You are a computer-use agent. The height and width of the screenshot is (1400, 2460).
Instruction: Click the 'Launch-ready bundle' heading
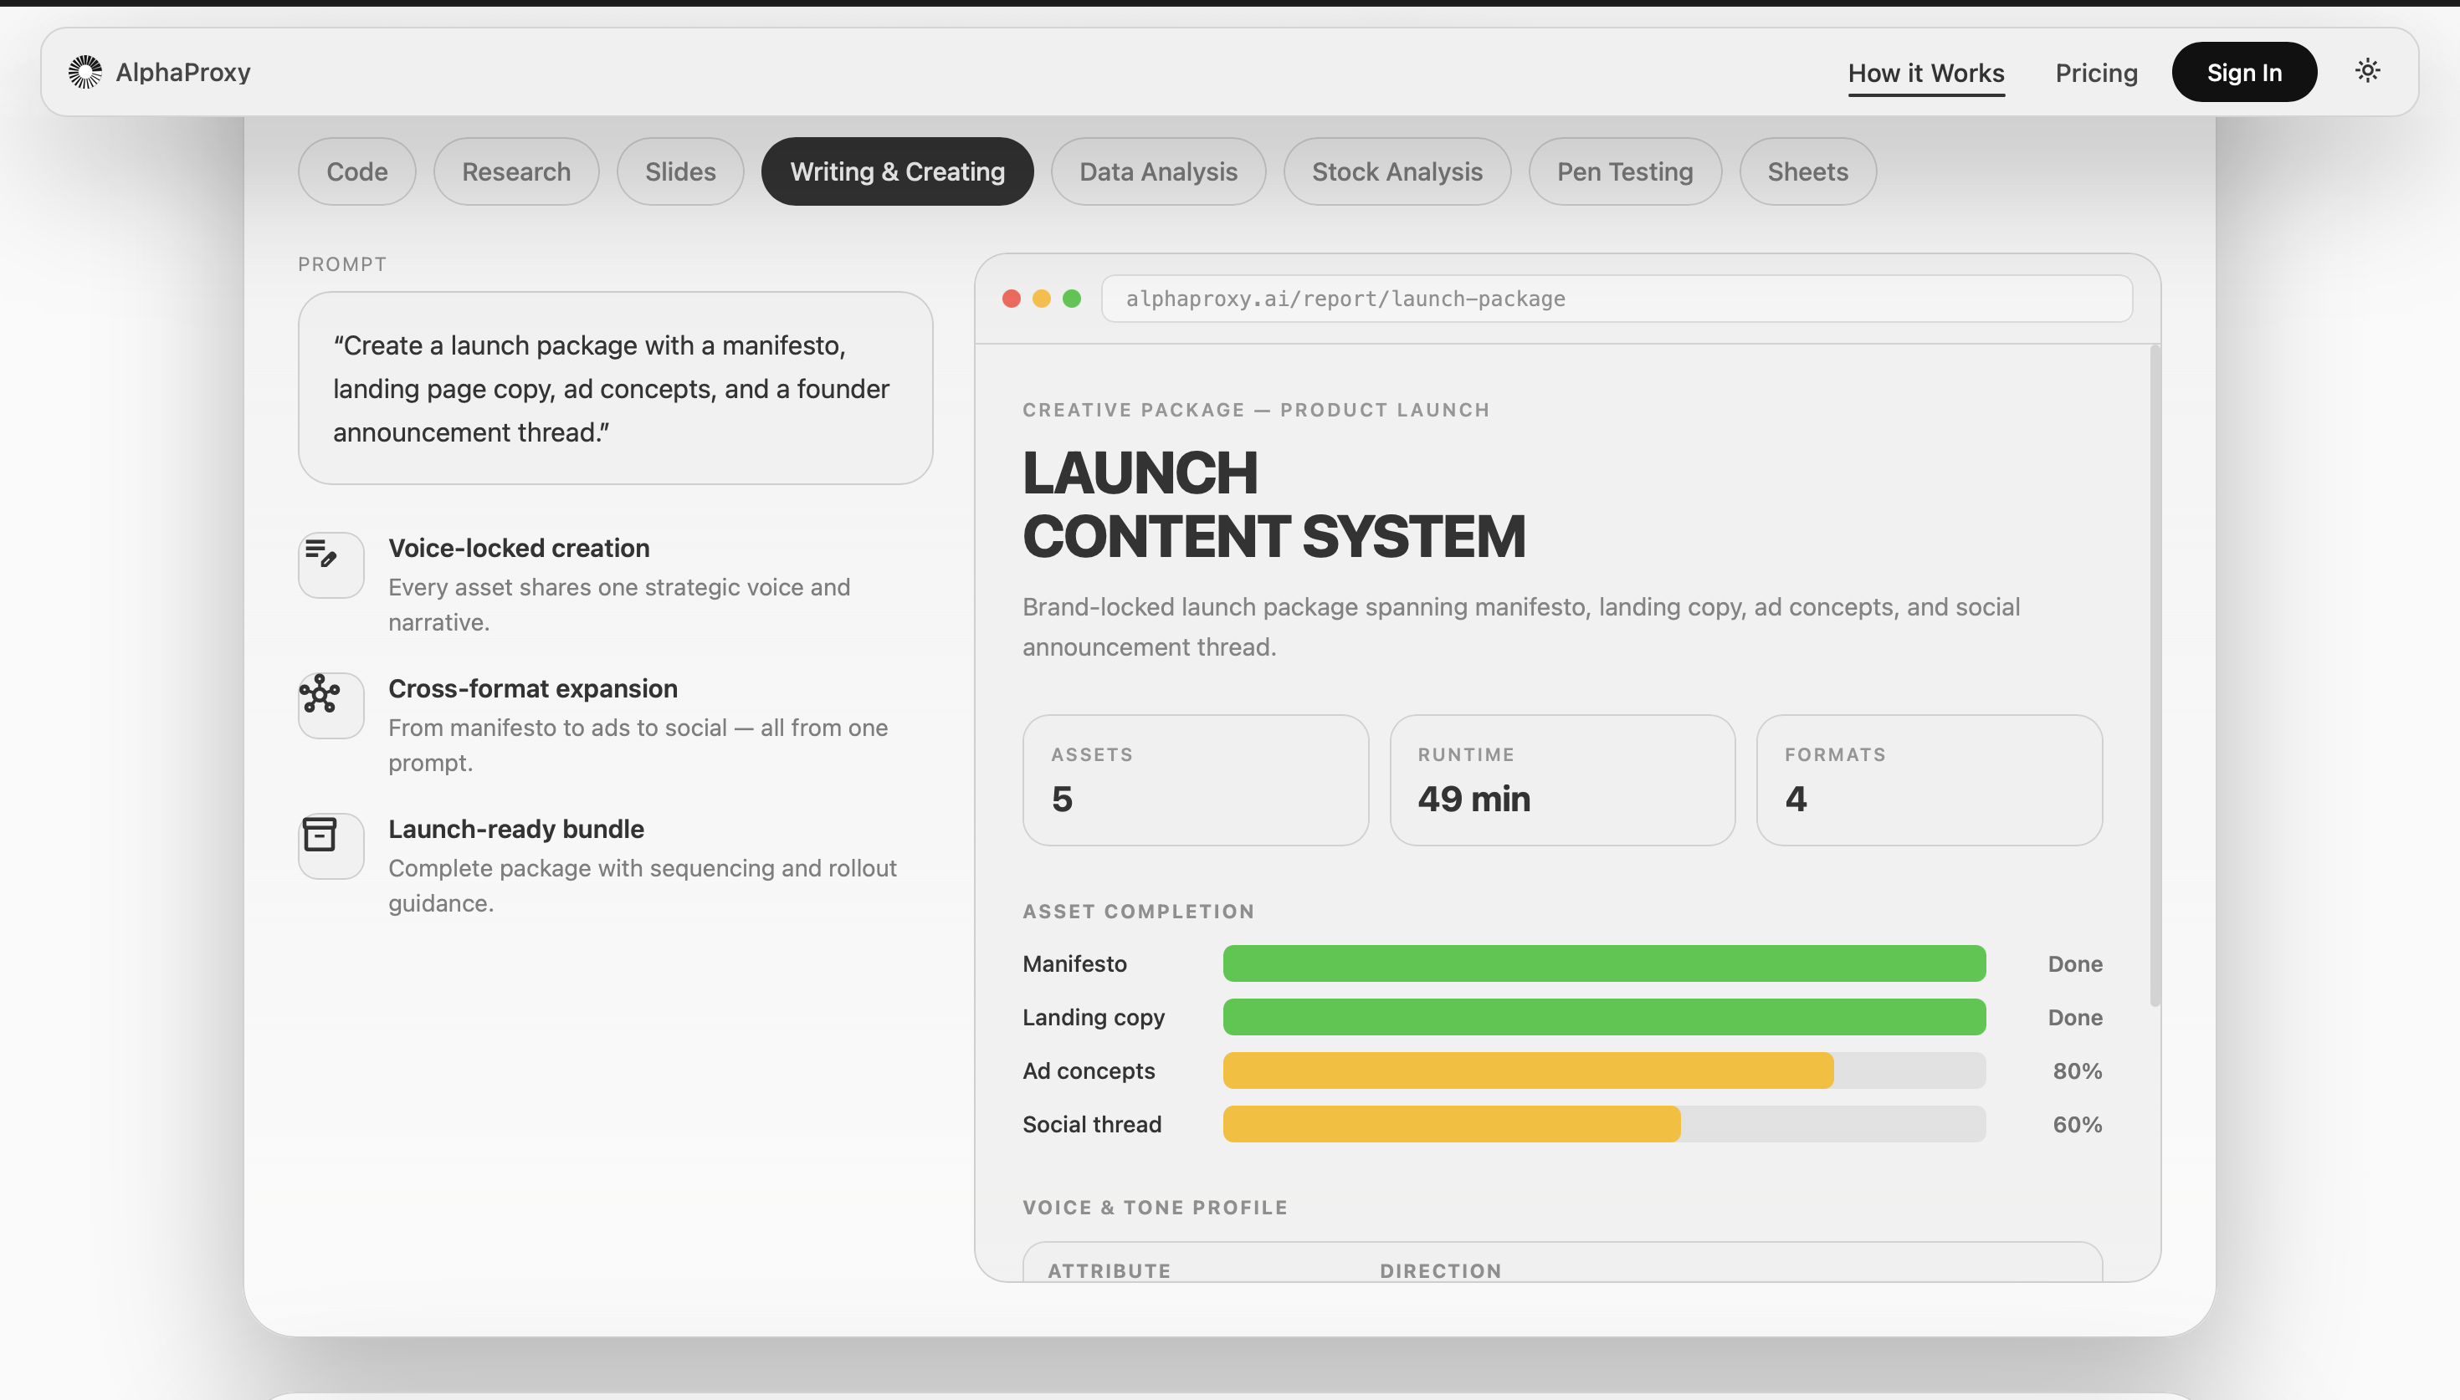pyautogui.click(x=515, y=829)
